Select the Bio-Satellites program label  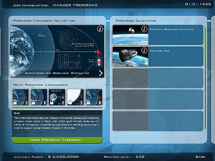160,51
